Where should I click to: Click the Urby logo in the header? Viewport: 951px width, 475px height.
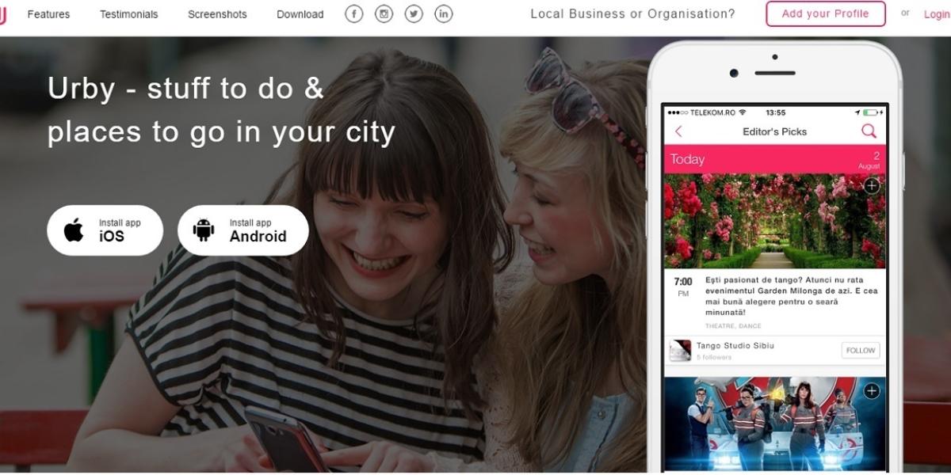[x=2, y=13]
